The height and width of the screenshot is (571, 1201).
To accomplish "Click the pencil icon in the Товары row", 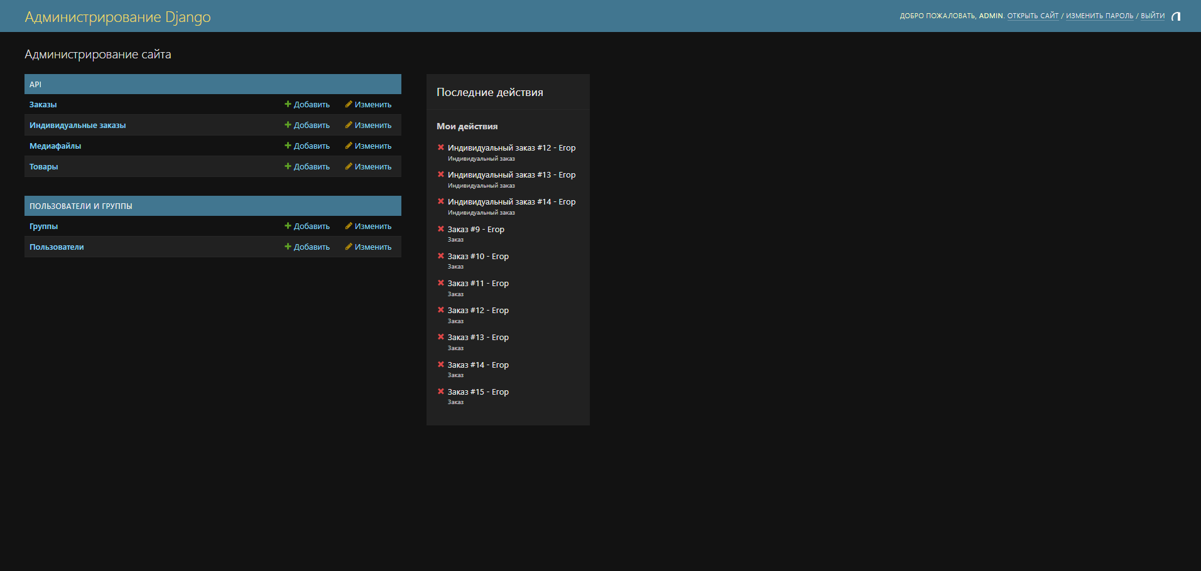I will 349,166.
